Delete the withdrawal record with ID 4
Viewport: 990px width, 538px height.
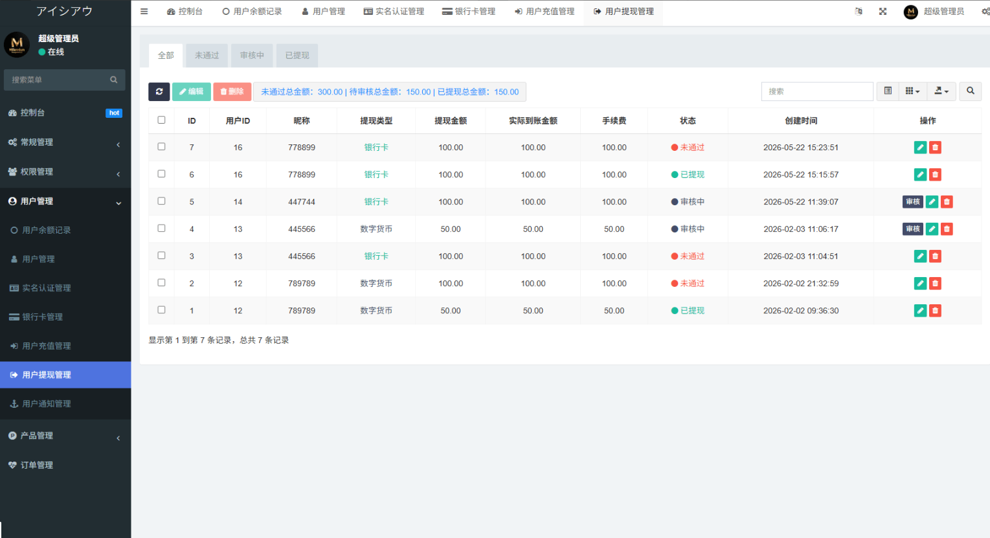click(947, 229)
